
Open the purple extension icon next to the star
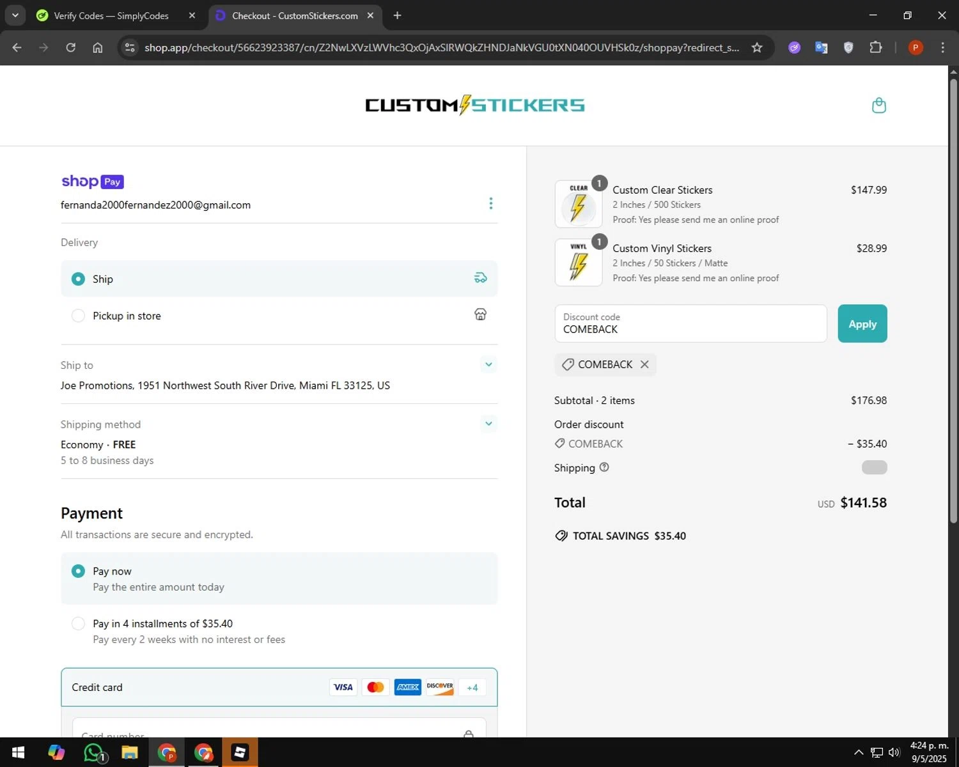click(x=795, y=47)
